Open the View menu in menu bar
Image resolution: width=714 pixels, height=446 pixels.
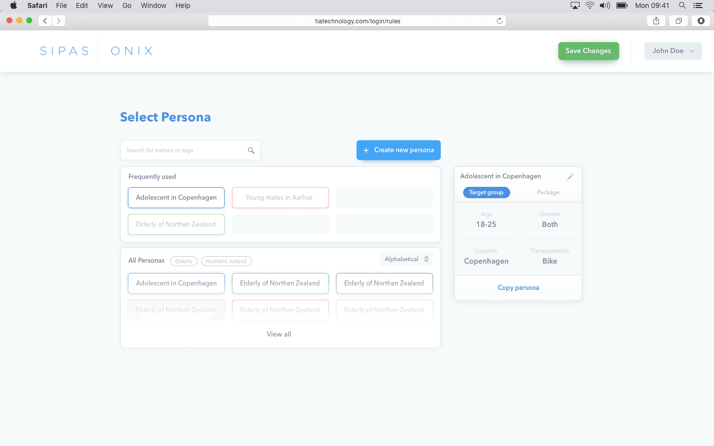[x=105, y=5]
